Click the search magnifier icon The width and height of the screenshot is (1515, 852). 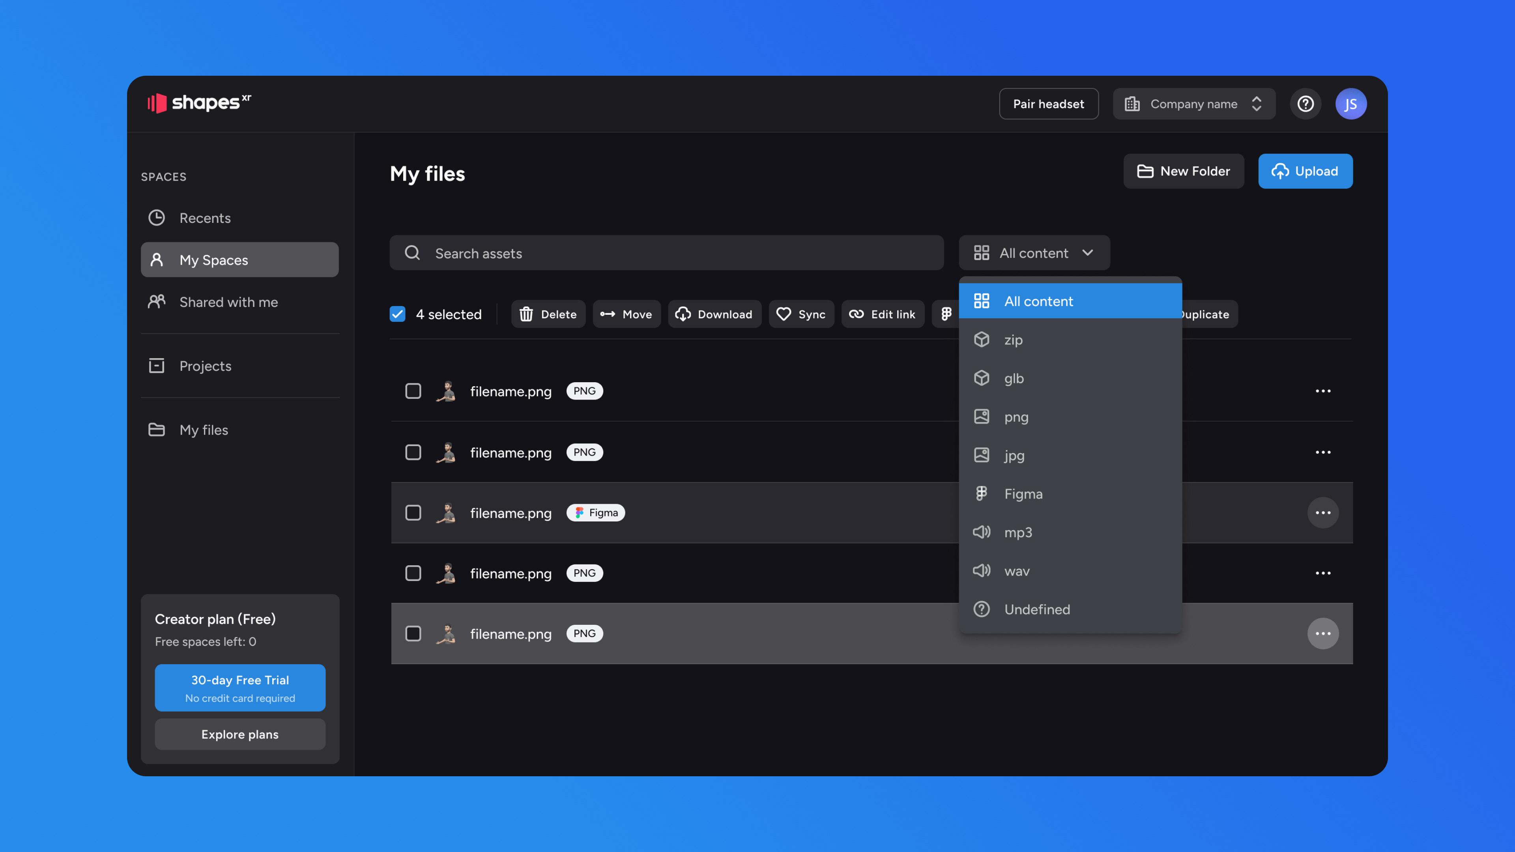(x=412, y=253)
